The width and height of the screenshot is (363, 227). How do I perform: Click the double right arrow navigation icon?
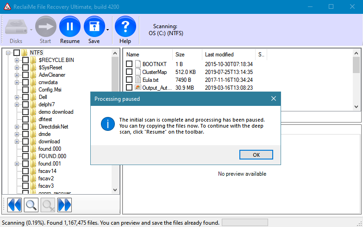coord(64,204)
